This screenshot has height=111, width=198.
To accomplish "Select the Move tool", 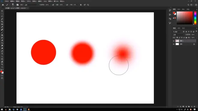I will coord(2,11).
